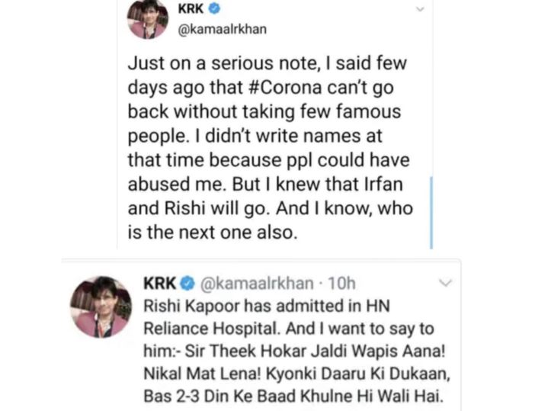Image resolution: width=551 pixels, height=411 pixels.
Task: Click the line 'is the next one also.'
Action: pos(213,233)
